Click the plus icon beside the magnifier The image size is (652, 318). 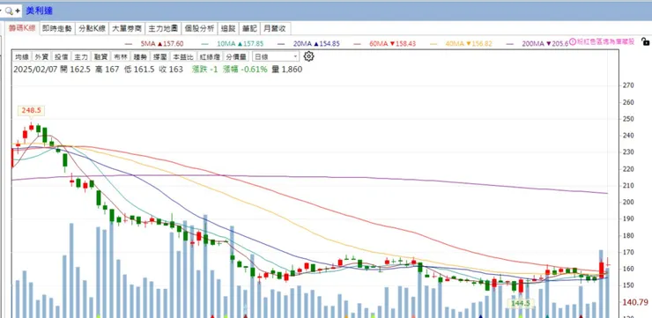click(18, 11)
